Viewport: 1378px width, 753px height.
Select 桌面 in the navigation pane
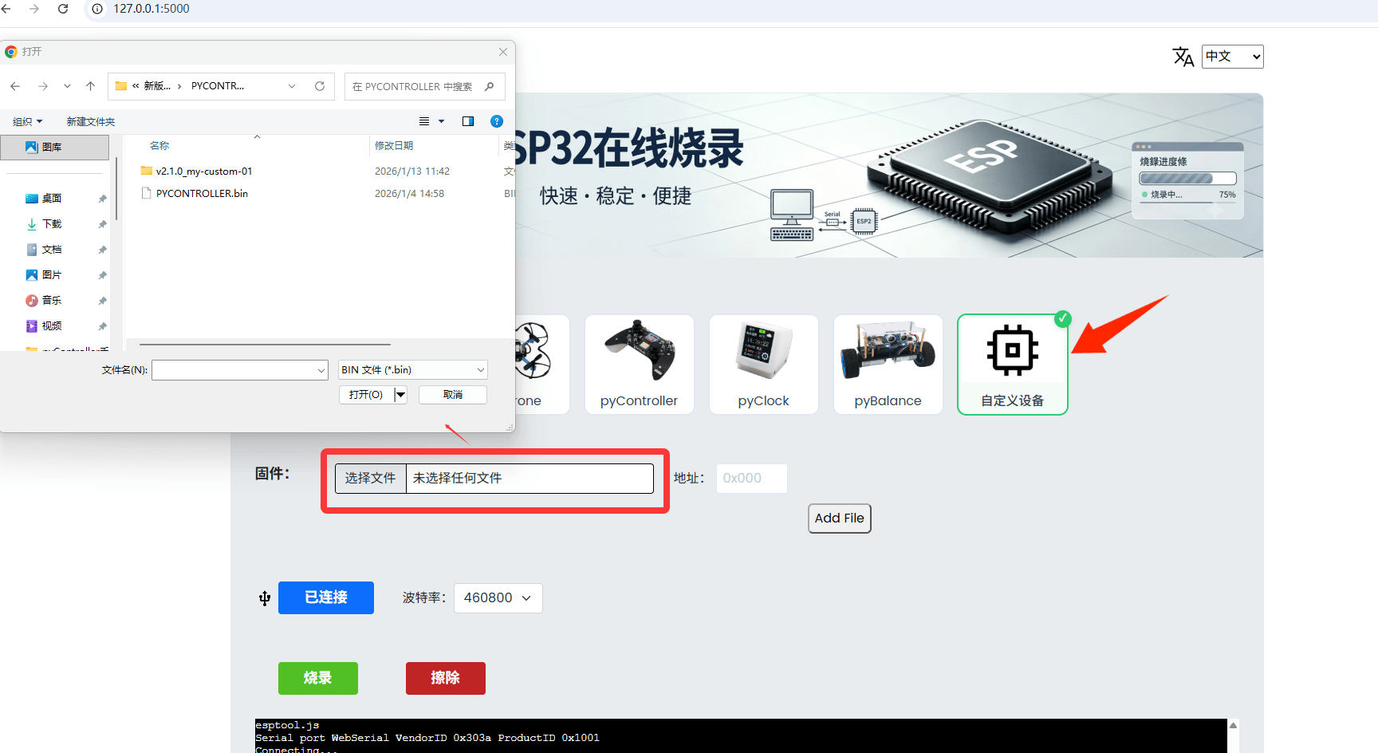click(x=52, y=198)
